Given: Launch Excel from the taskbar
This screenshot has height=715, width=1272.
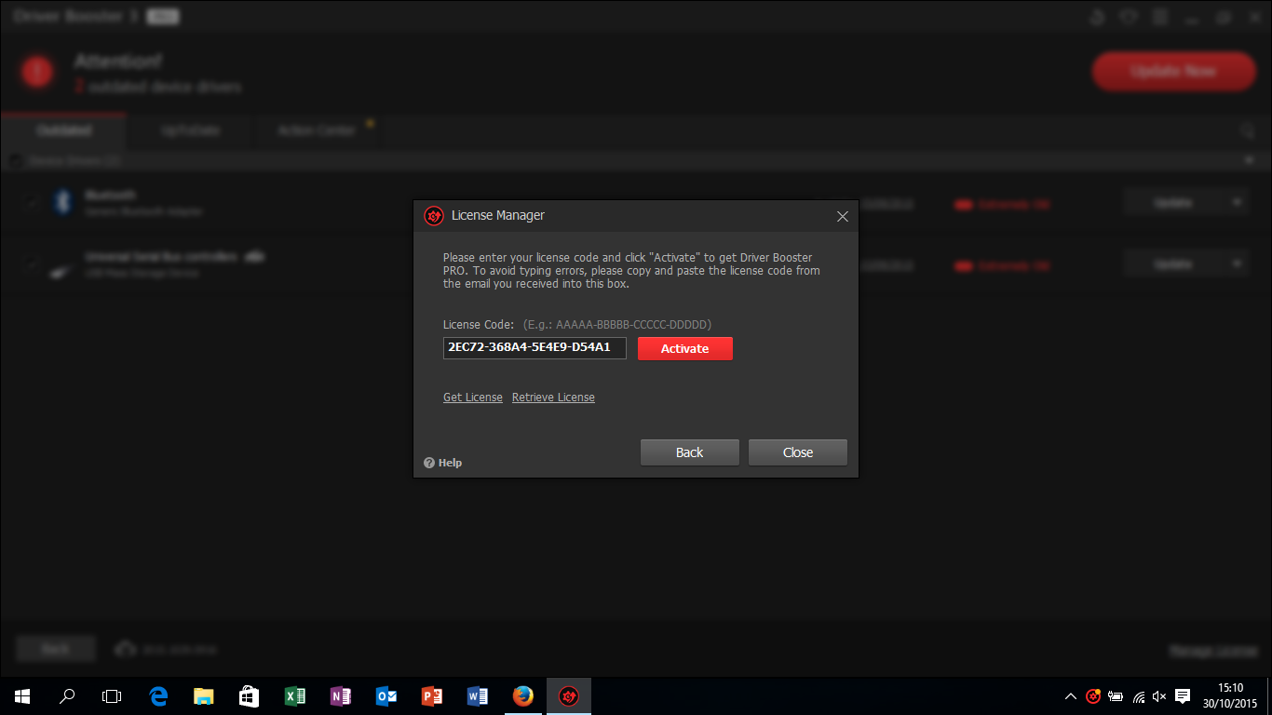Looking at the screenshot, I should pos(294,696).
